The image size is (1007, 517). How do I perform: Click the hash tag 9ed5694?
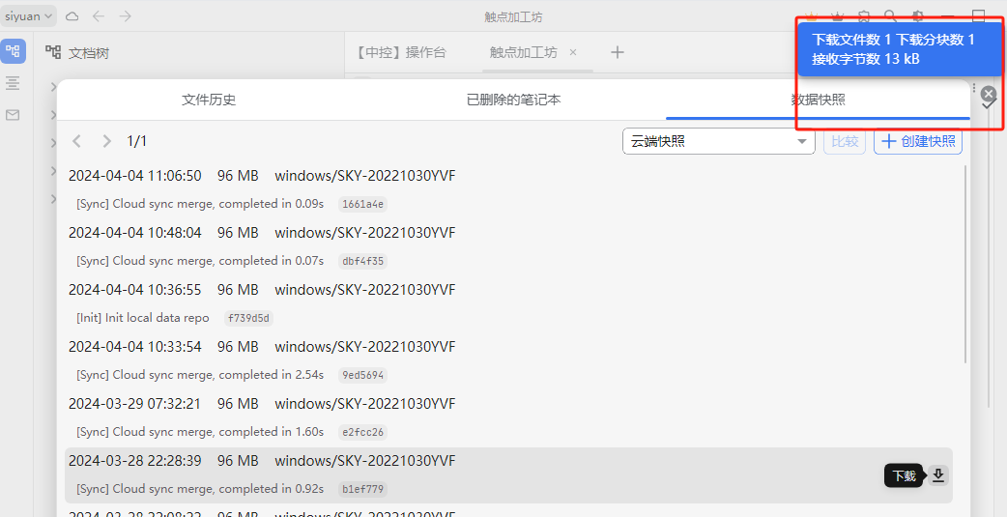tap(362, 375)
